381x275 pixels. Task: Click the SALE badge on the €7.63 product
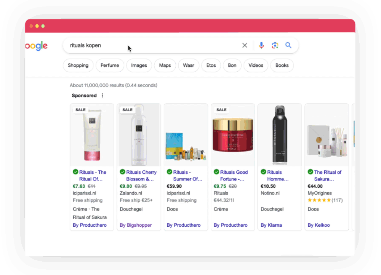[x=80, y=110]
